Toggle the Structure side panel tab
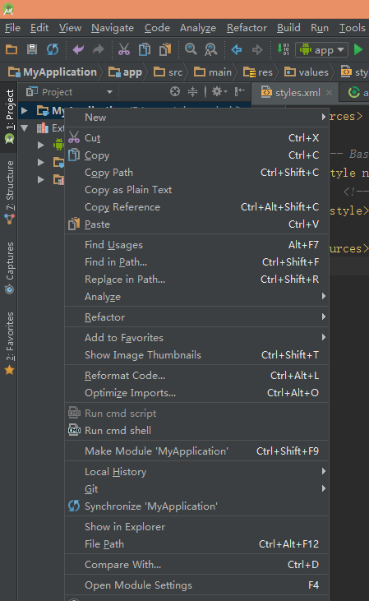The image size is (369, 601). (x=10, y=192)
